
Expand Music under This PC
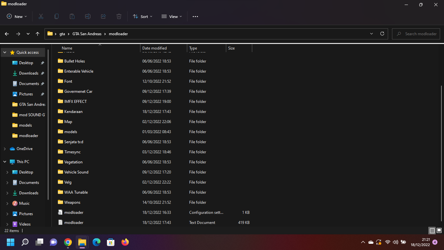[7, 203]
